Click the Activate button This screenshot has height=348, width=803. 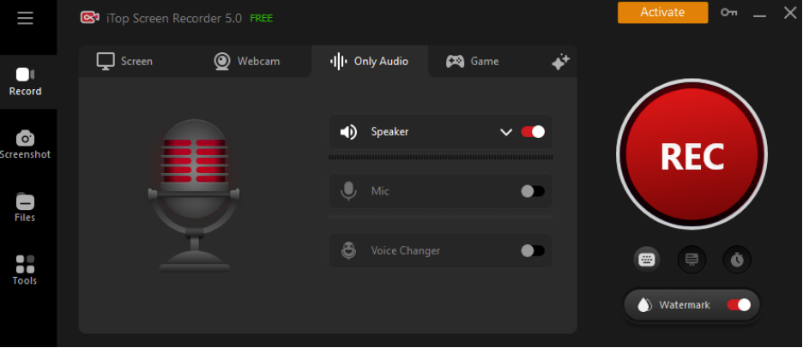point(662,12)
